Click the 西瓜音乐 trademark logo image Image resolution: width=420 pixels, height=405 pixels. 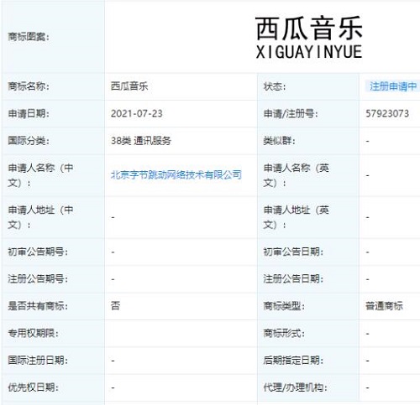tap(309, 37)
